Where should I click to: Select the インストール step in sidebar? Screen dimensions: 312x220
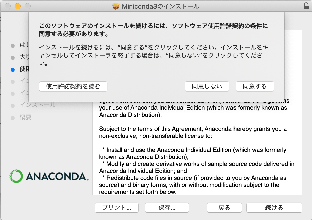pyautogui.click(x=38, y=105)
